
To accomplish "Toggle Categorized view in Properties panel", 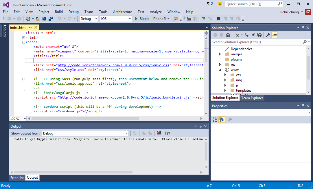I will pos(215,120).
